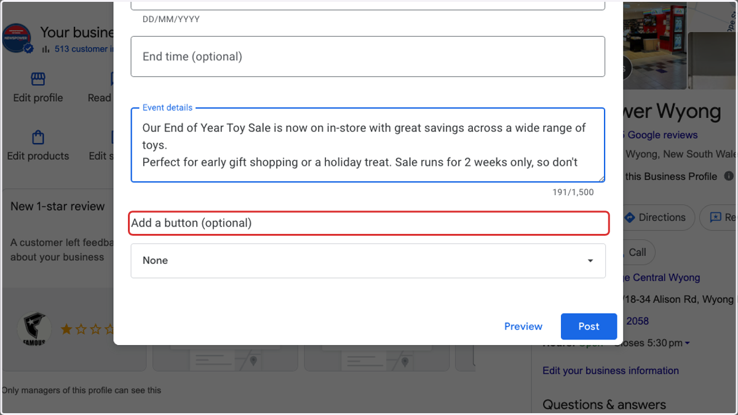The image size is (738, 415).
Task: Click the Famous reviewer avatar
Action: click(x=34, y=329)
